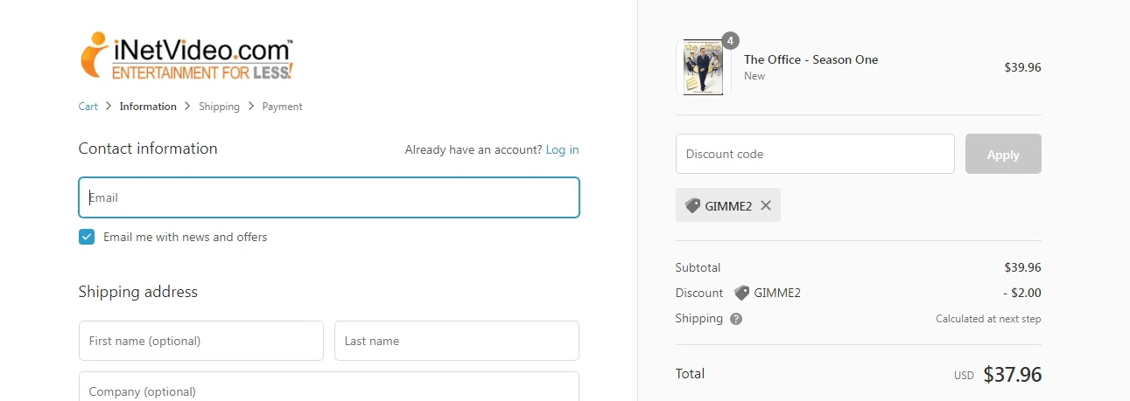Image resolution: width=1130 pixels, height=401 pixels.
Task: Select the Information breadcrumb step
Action: click(x=148, y=107)
